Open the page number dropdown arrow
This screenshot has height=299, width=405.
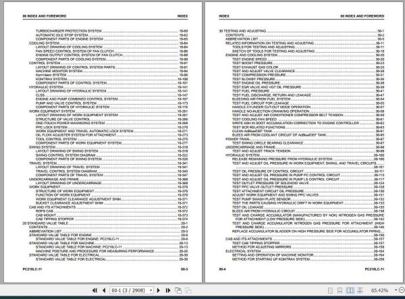pyautogui.click(x=151, y=290)
